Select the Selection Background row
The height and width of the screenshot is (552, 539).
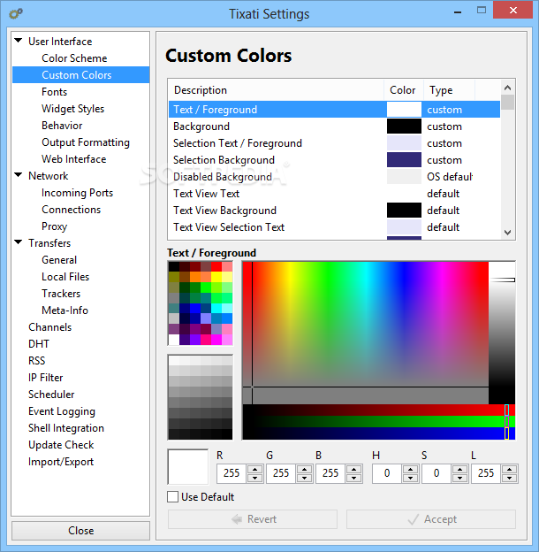(x=334, y=160)
